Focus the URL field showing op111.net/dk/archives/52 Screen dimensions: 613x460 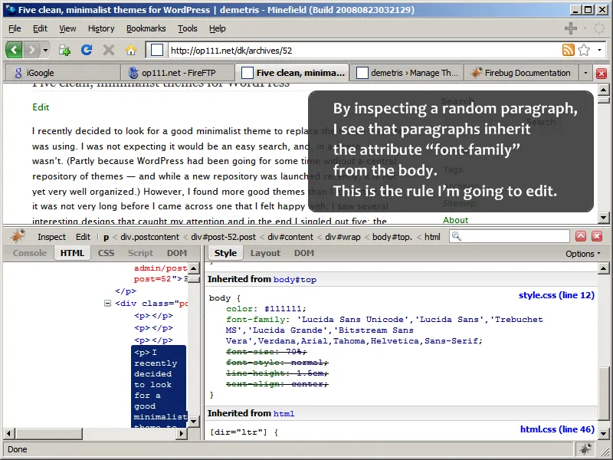[363, 51]
